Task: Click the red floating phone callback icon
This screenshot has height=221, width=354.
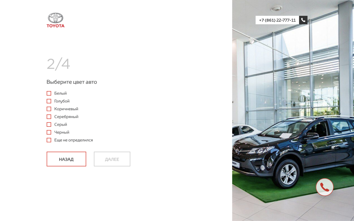Action: coord(325,187)
